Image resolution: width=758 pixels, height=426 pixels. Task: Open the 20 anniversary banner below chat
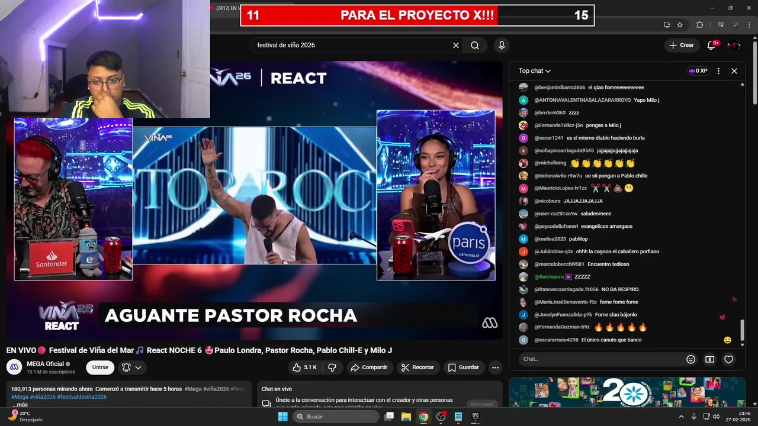[627, 392]
